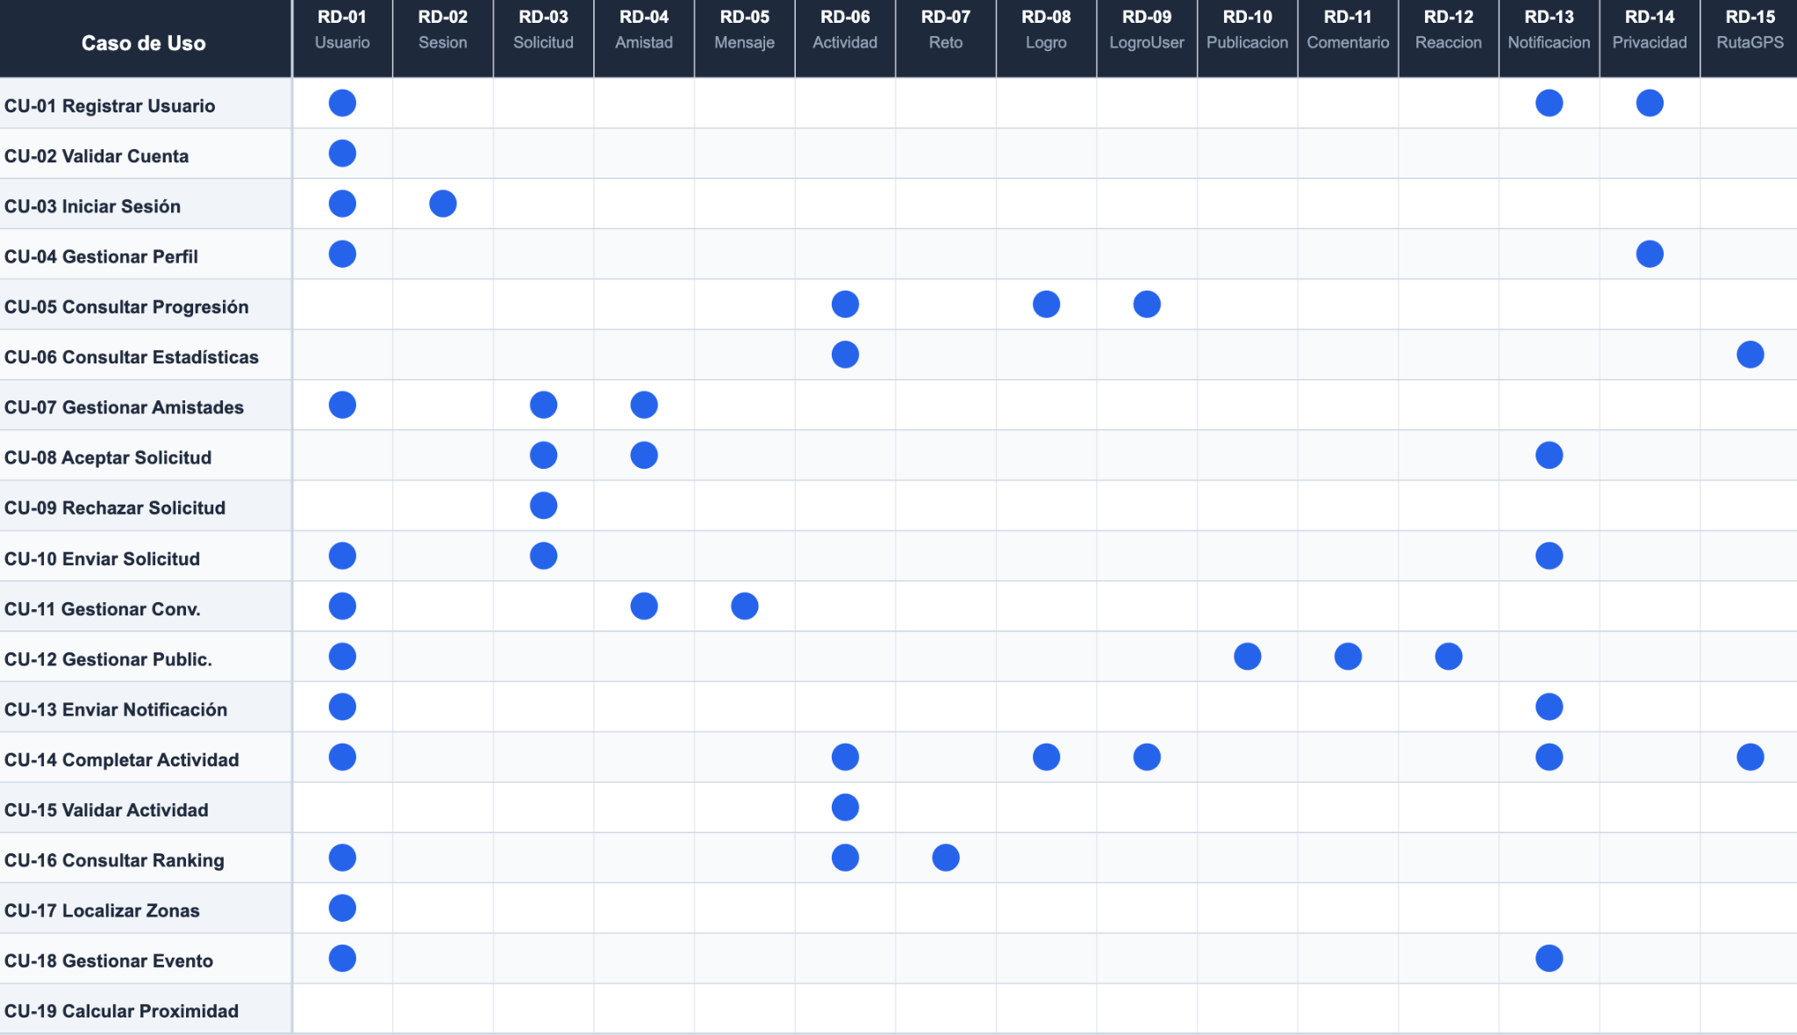Select the CU-12 dot under RD-10 Publicacion
This screenshot has height=1035, width=1797.
coord(1247,656)
